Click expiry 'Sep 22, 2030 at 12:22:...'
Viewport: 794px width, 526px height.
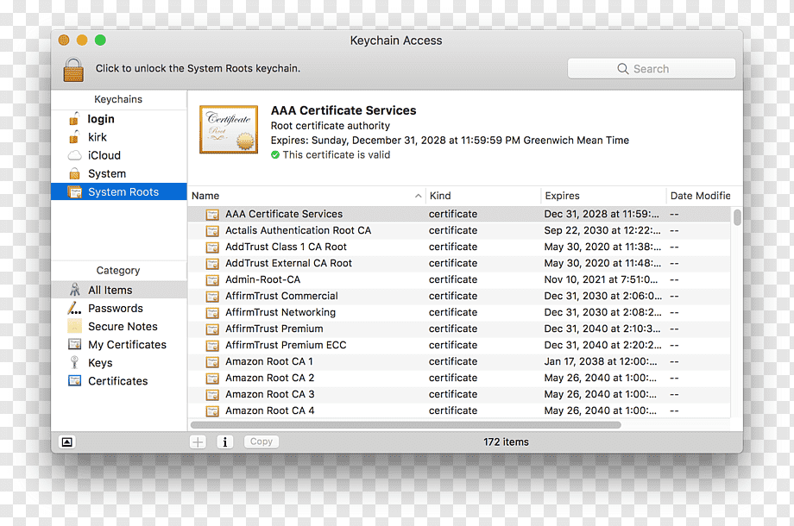click(602, 230)
